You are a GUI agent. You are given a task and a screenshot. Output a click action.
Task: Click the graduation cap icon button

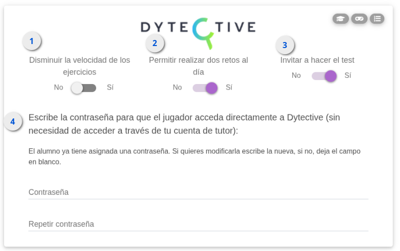coord(340,19)
